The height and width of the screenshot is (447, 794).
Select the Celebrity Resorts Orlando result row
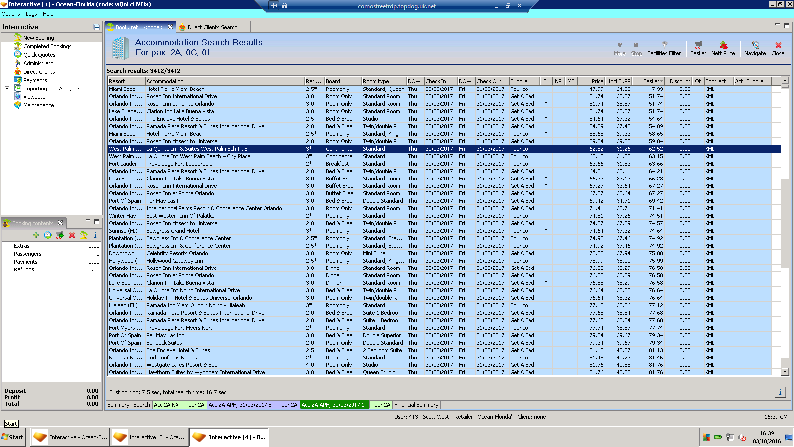click(444, 253)
